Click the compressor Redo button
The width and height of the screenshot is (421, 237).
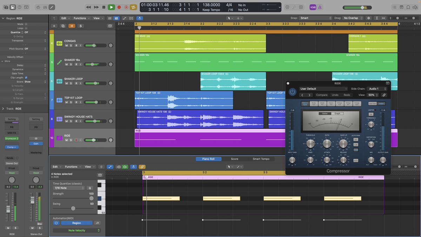(x=347, y=95)
